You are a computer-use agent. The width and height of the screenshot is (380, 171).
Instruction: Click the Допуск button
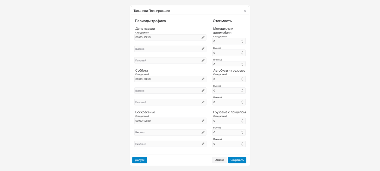click(x=140, y=160)
